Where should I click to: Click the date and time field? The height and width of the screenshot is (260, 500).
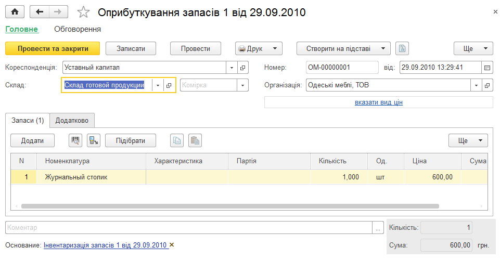pos(440,68)
